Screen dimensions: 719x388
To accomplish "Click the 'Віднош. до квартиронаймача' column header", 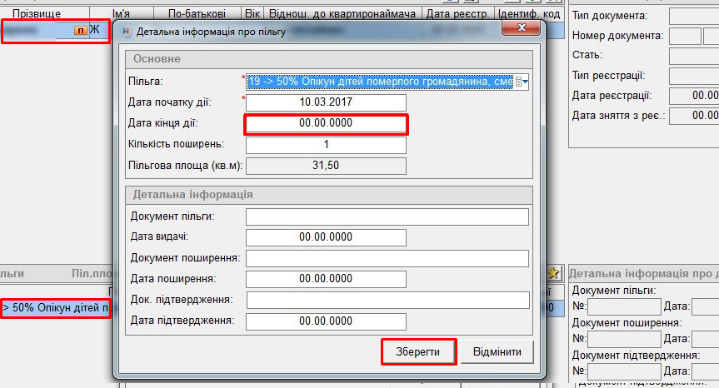I will [x=342, y=13].
